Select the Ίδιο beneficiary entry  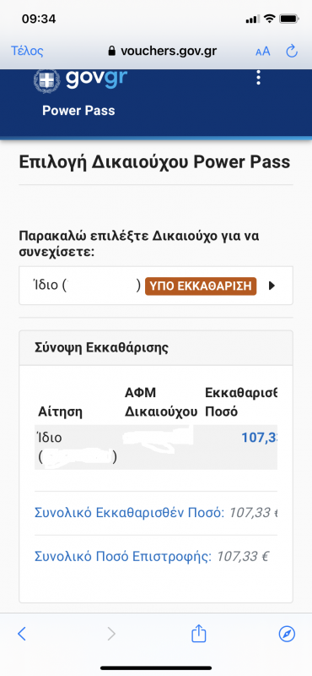pyautogui.click(x=156, y=286)
